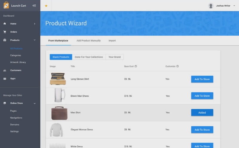Open the Apps sidebar item
Viewport: 239px width, 148px height.
click(x=13, y=79)
